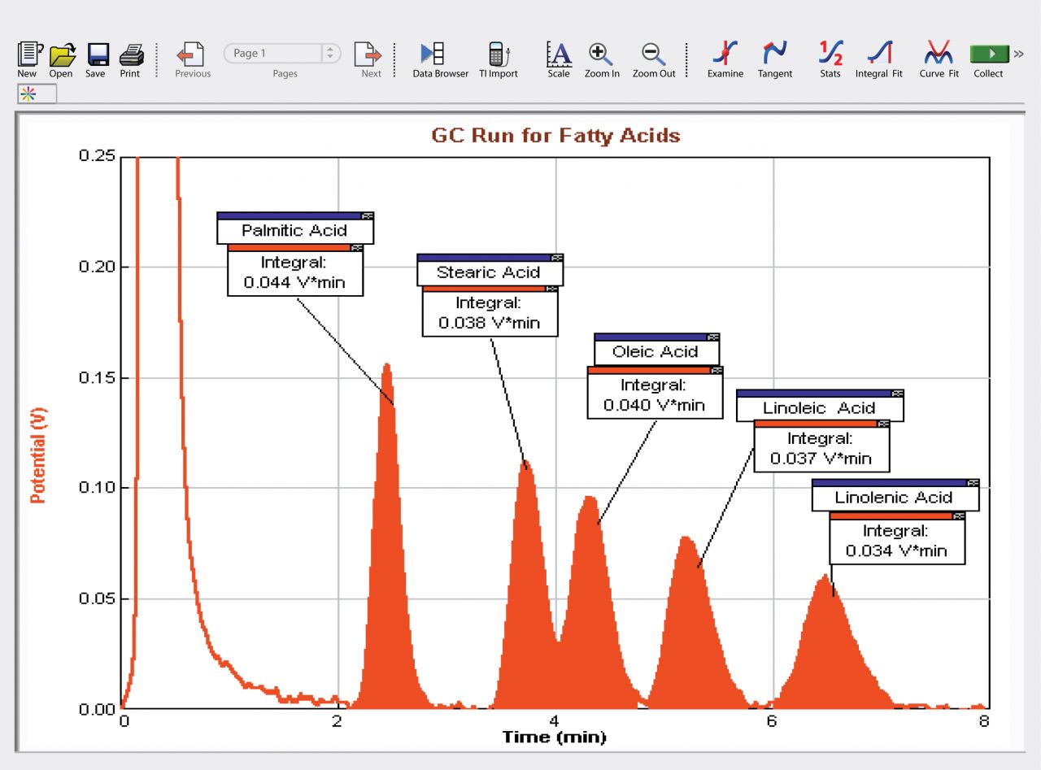
Task: Click the Potential (V) axis label
Action: coord(37,455)
